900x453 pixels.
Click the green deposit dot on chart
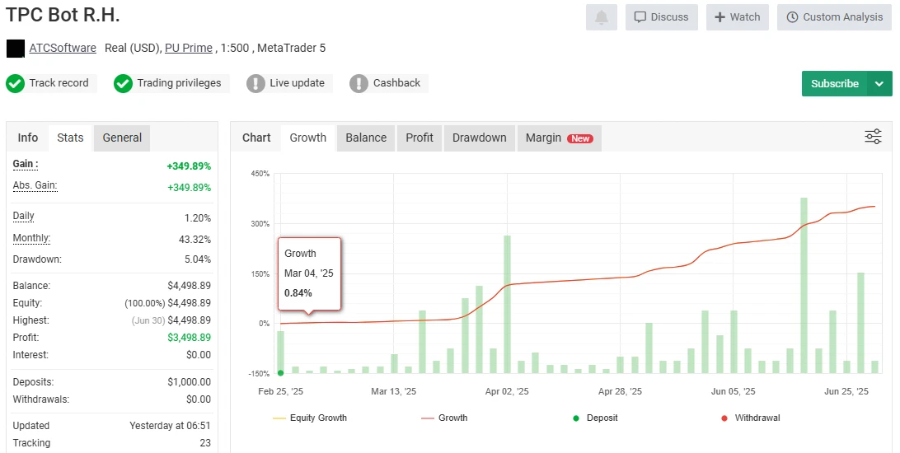pos(280,373)
